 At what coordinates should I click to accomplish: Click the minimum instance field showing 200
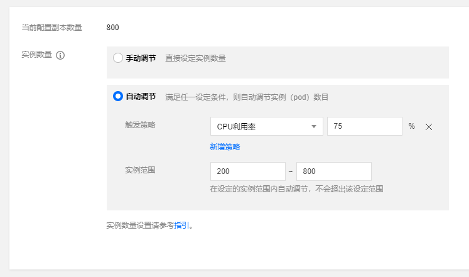[248, 171]
